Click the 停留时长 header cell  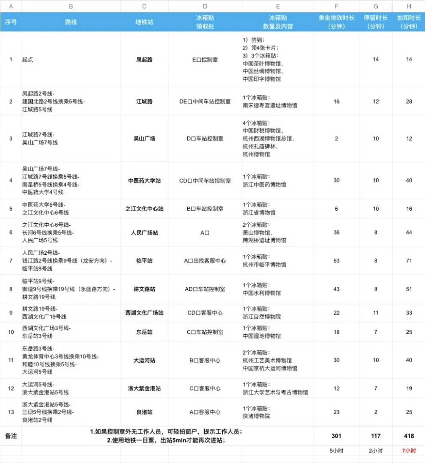pos(376,22)
